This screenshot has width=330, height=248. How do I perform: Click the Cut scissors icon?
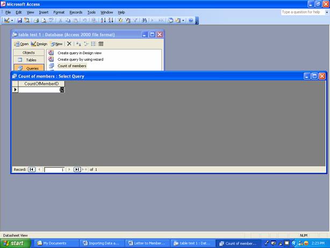click(x=60, y=20)
